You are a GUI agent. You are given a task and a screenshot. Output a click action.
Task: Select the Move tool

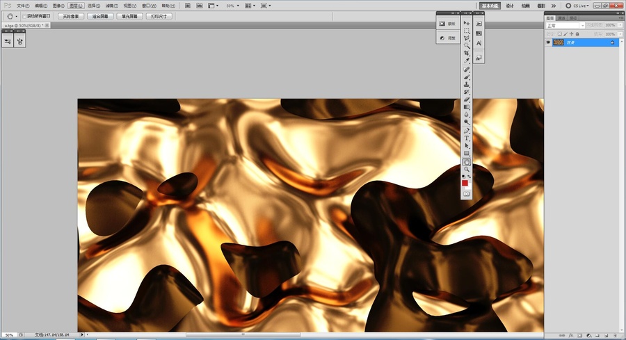pyautogui.click(x=466, y=23)
